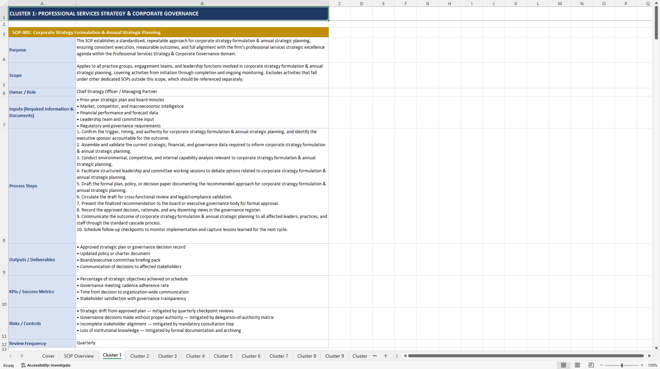This screenshot has height=369, width=660.
Task: Select row 1 header
Action: tap(4, 14)
